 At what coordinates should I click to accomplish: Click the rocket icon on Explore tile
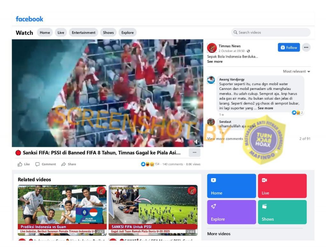click(x=214, y=206)
